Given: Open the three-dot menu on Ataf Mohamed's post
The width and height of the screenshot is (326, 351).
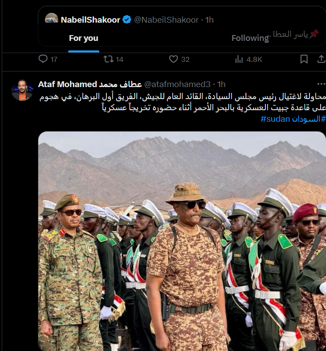Looking at the screenshot, I should click(x=321, y=84).
